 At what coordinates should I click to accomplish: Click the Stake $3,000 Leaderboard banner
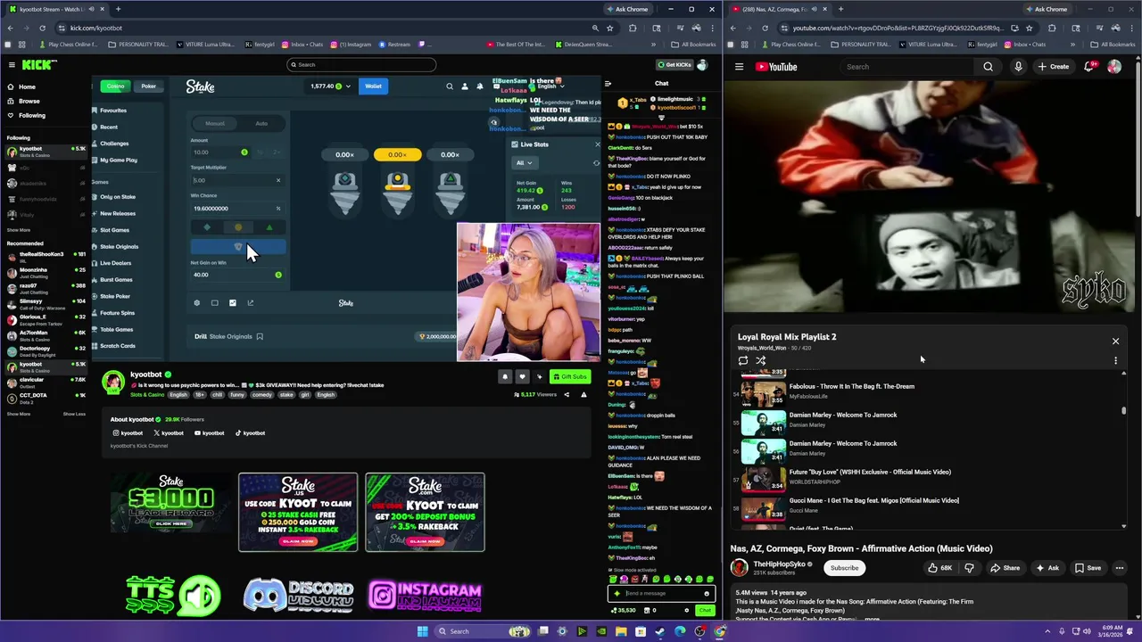pyautogui.click(x=171, y=505)
